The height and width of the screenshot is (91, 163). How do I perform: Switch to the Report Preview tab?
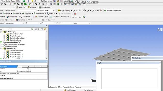pos(75,87)
